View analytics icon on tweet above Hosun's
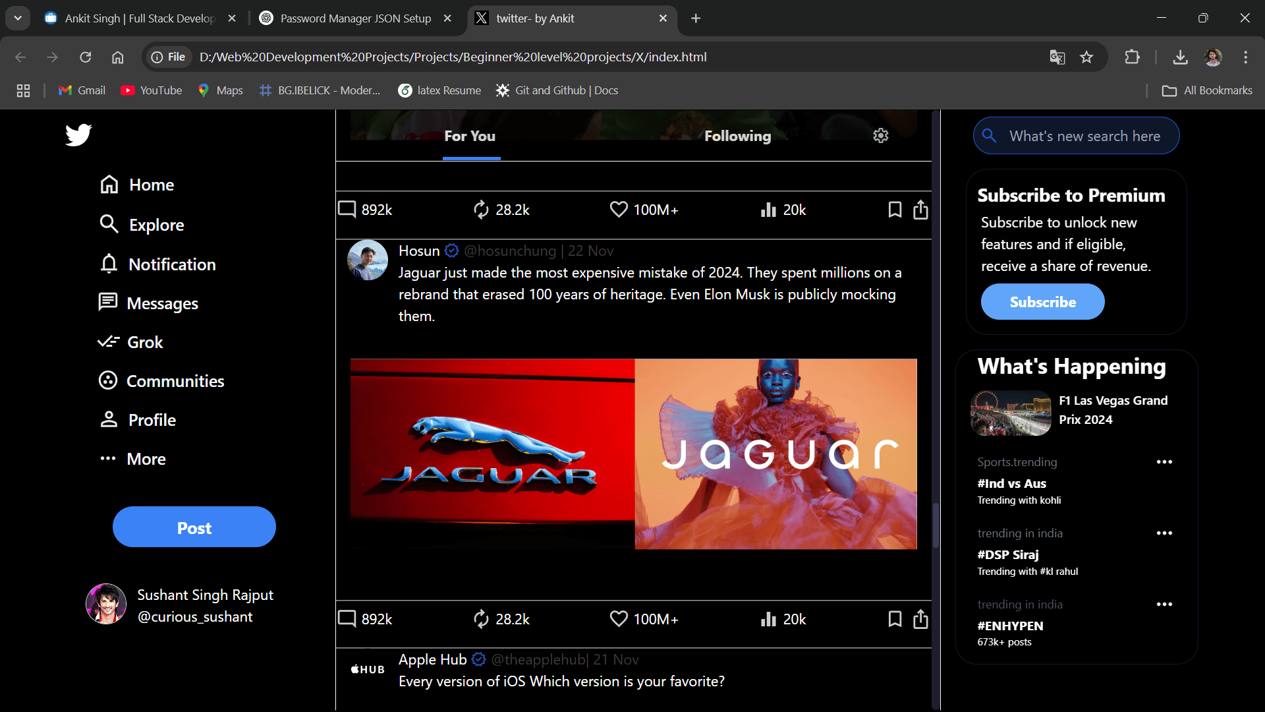Image resolution: width=1265 pixels, height=712 pixels. pyautogui.click(x=768, y=210)
